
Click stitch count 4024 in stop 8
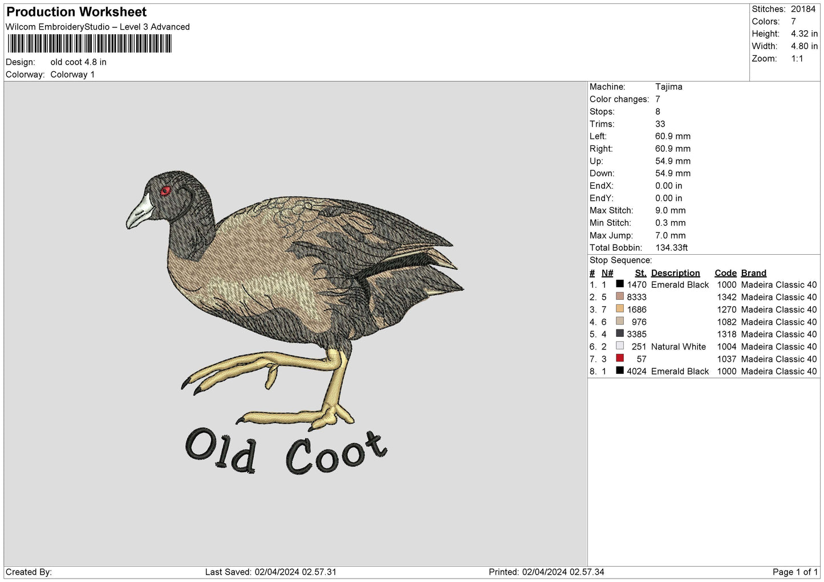pyautogui.click(x=636, y=371)
